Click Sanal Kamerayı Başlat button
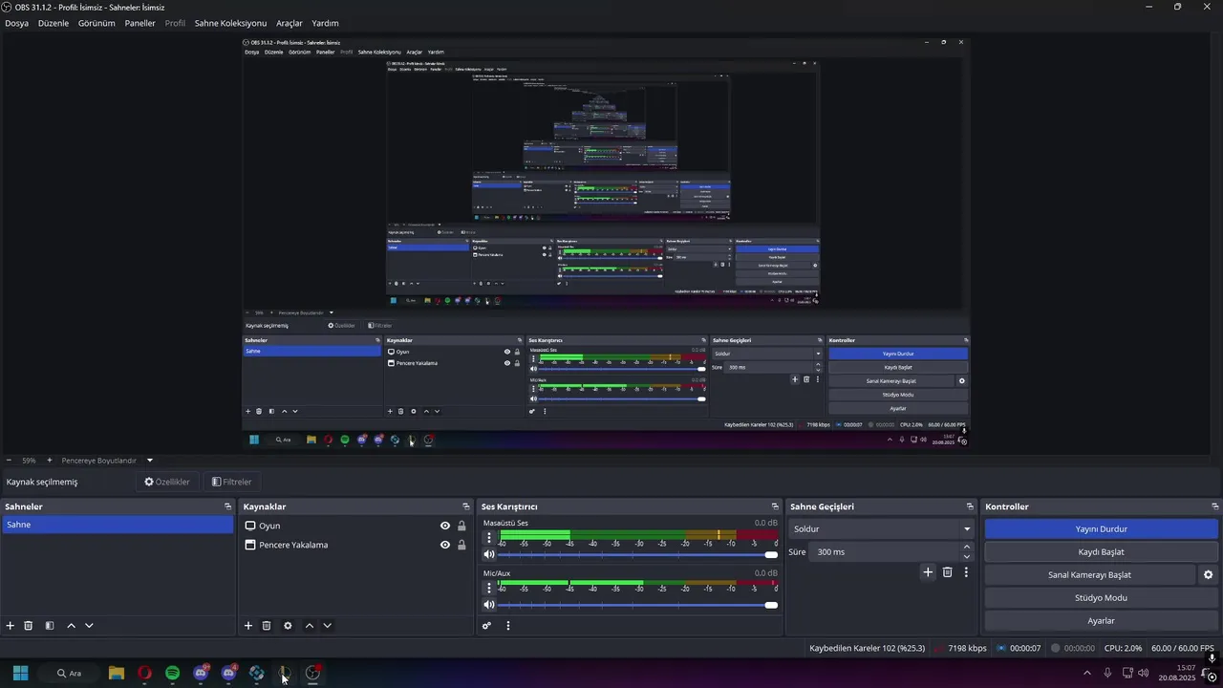This screenshot has width=1223, height=688. coord(1089,575)
